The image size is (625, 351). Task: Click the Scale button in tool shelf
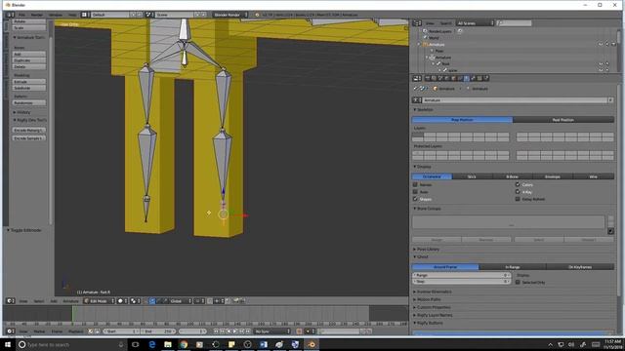28,28
